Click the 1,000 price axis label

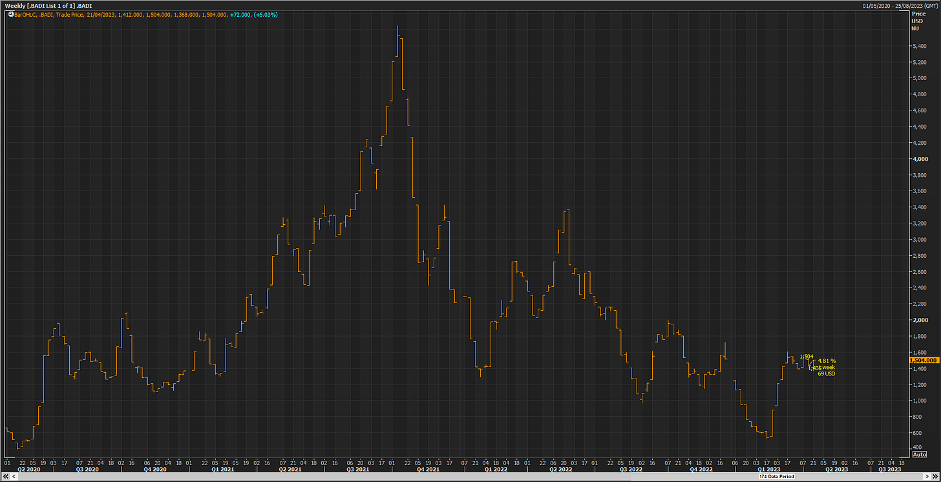click(x=919, y=401)
